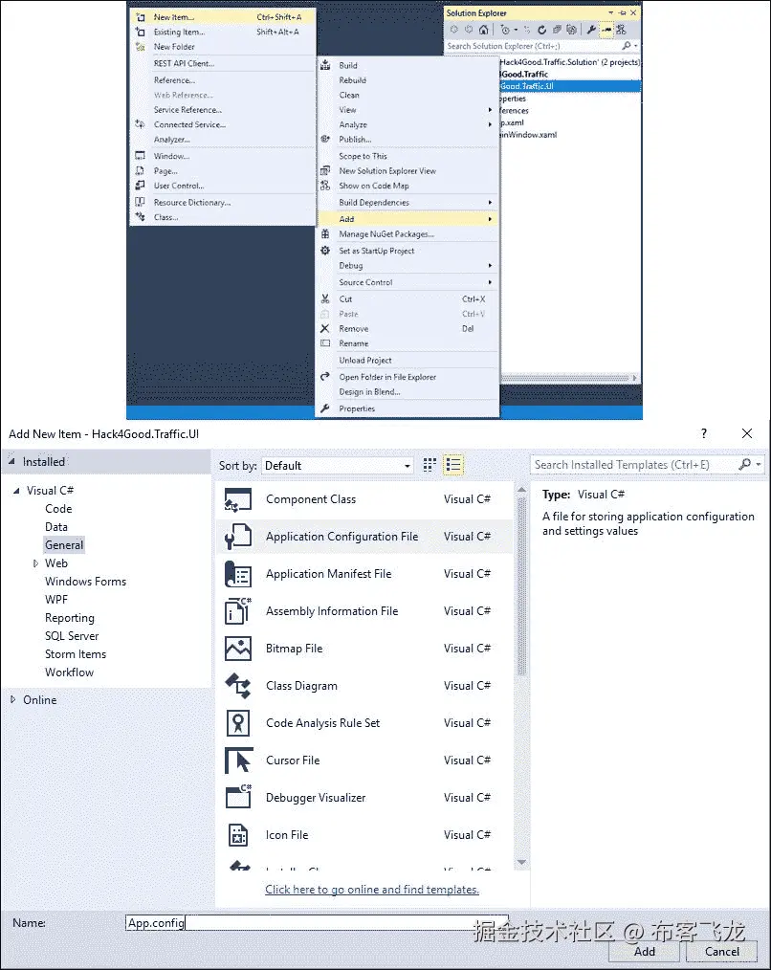The image size is (771, 970).
Task: Select the Cursor File template
Action: (x=292, y=760)
